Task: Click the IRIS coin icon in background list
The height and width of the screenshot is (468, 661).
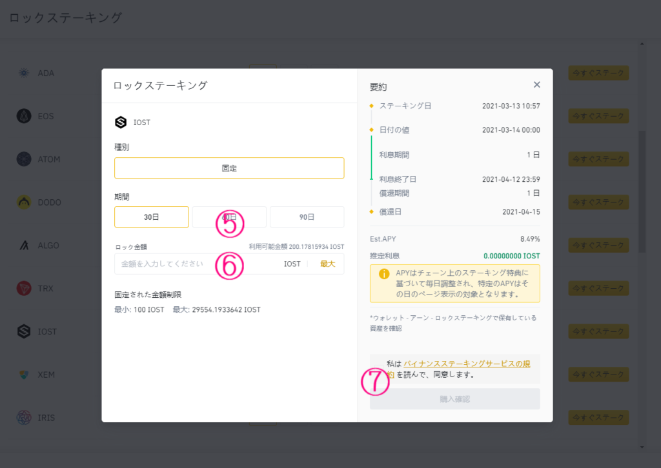Action: (x=24, y=418)
